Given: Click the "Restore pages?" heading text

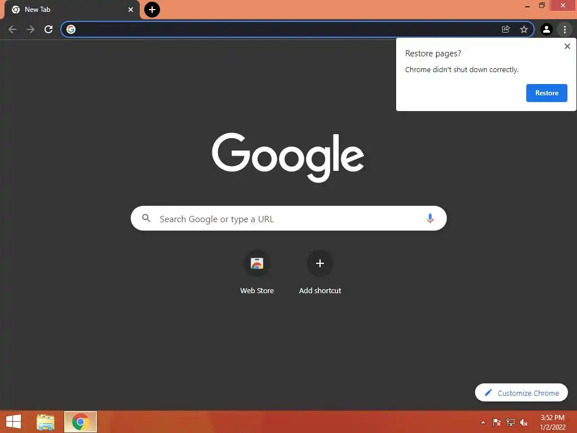Looking at the screenshot, I should point(433,54).
